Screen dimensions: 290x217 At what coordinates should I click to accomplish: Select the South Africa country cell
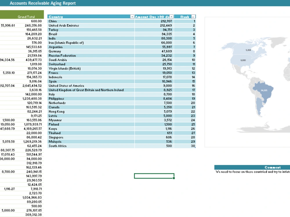[91, 146]
